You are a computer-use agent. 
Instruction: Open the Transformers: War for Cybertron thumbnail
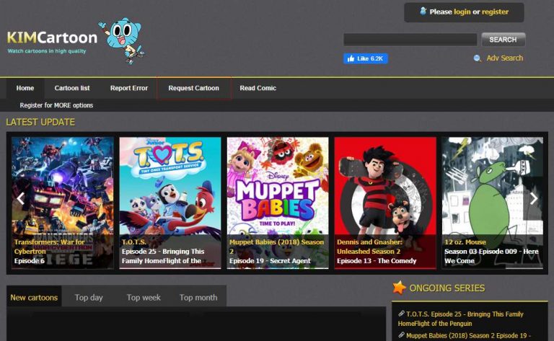coord(63,203)
